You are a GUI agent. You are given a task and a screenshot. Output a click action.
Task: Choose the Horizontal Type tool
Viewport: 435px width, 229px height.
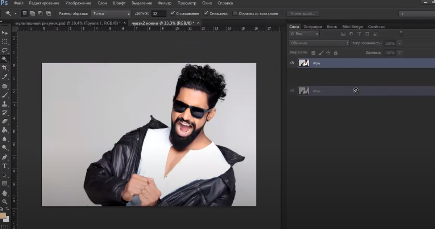(5, 166)
